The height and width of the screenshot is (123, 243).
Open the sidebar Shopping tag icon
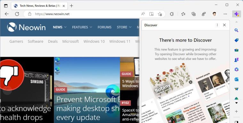tap(236, 40)
